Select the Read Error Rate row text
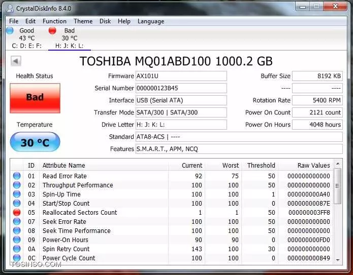 click(65, 176)
